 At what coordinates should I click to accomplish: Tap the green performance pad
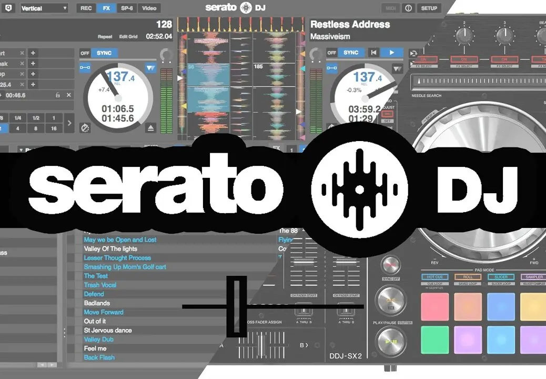(x=434, y=340)
